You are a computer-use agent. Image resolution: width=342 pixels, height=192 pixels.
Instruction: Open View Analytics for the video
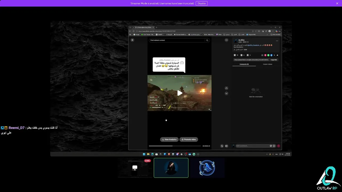[169, 139]
